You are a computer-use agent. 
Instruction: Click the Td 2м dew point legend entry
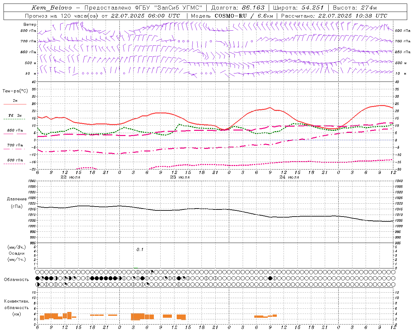click(15, 115)
